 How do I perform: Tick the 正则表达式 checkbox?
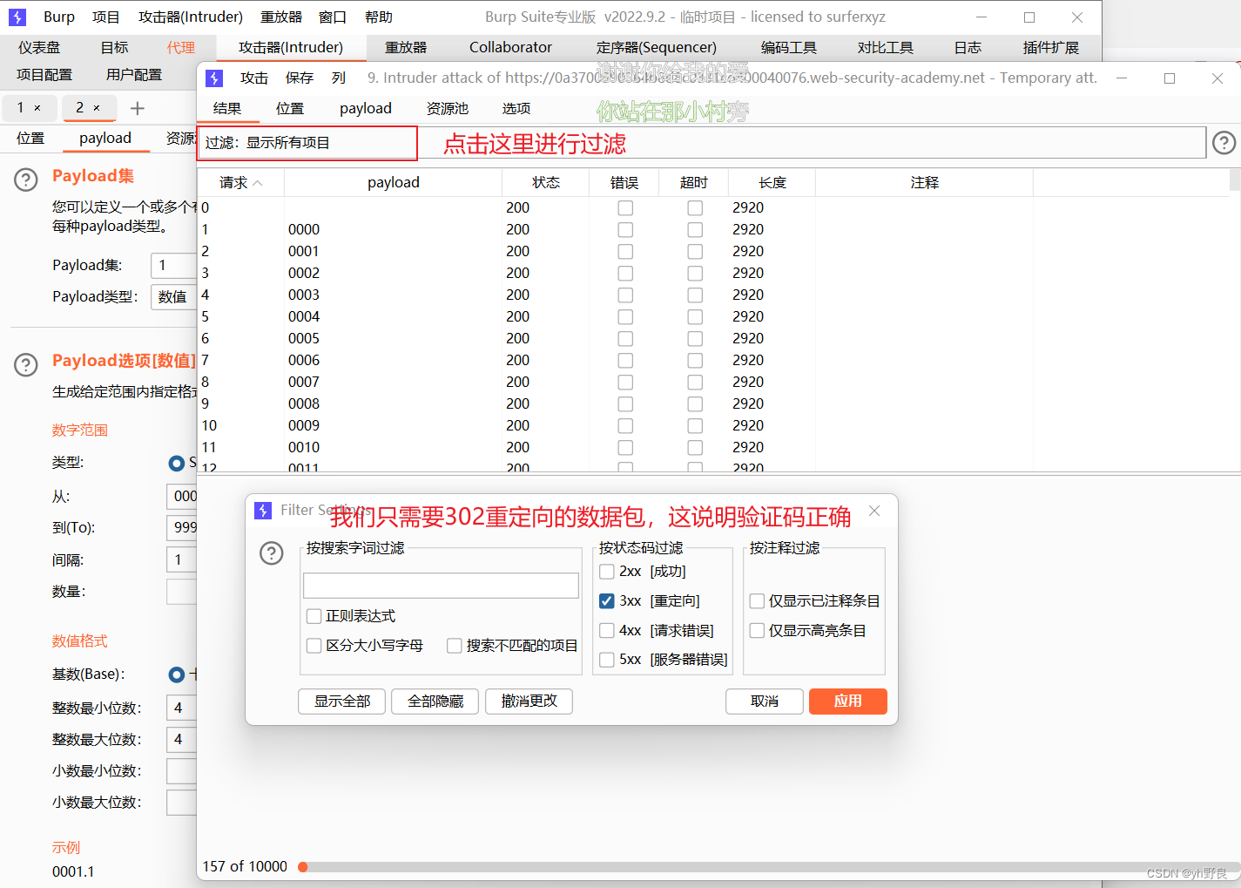(314, 616)
